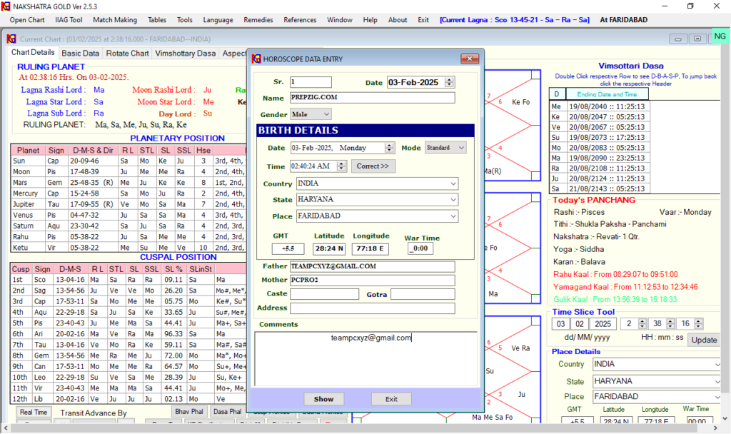Screen dimensions: 731x434
Task: Switch to the Rotate Chart tab
Action: click(x=127, y=53)
